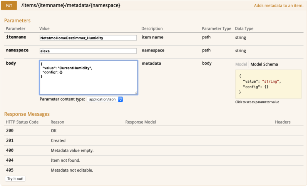Click the 'Click to set as parameter value' hint
This screenshot has width=308, height=187.
(x=257, y=102)
